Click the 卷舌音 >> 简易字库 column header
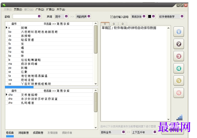 tap(57, 91)
